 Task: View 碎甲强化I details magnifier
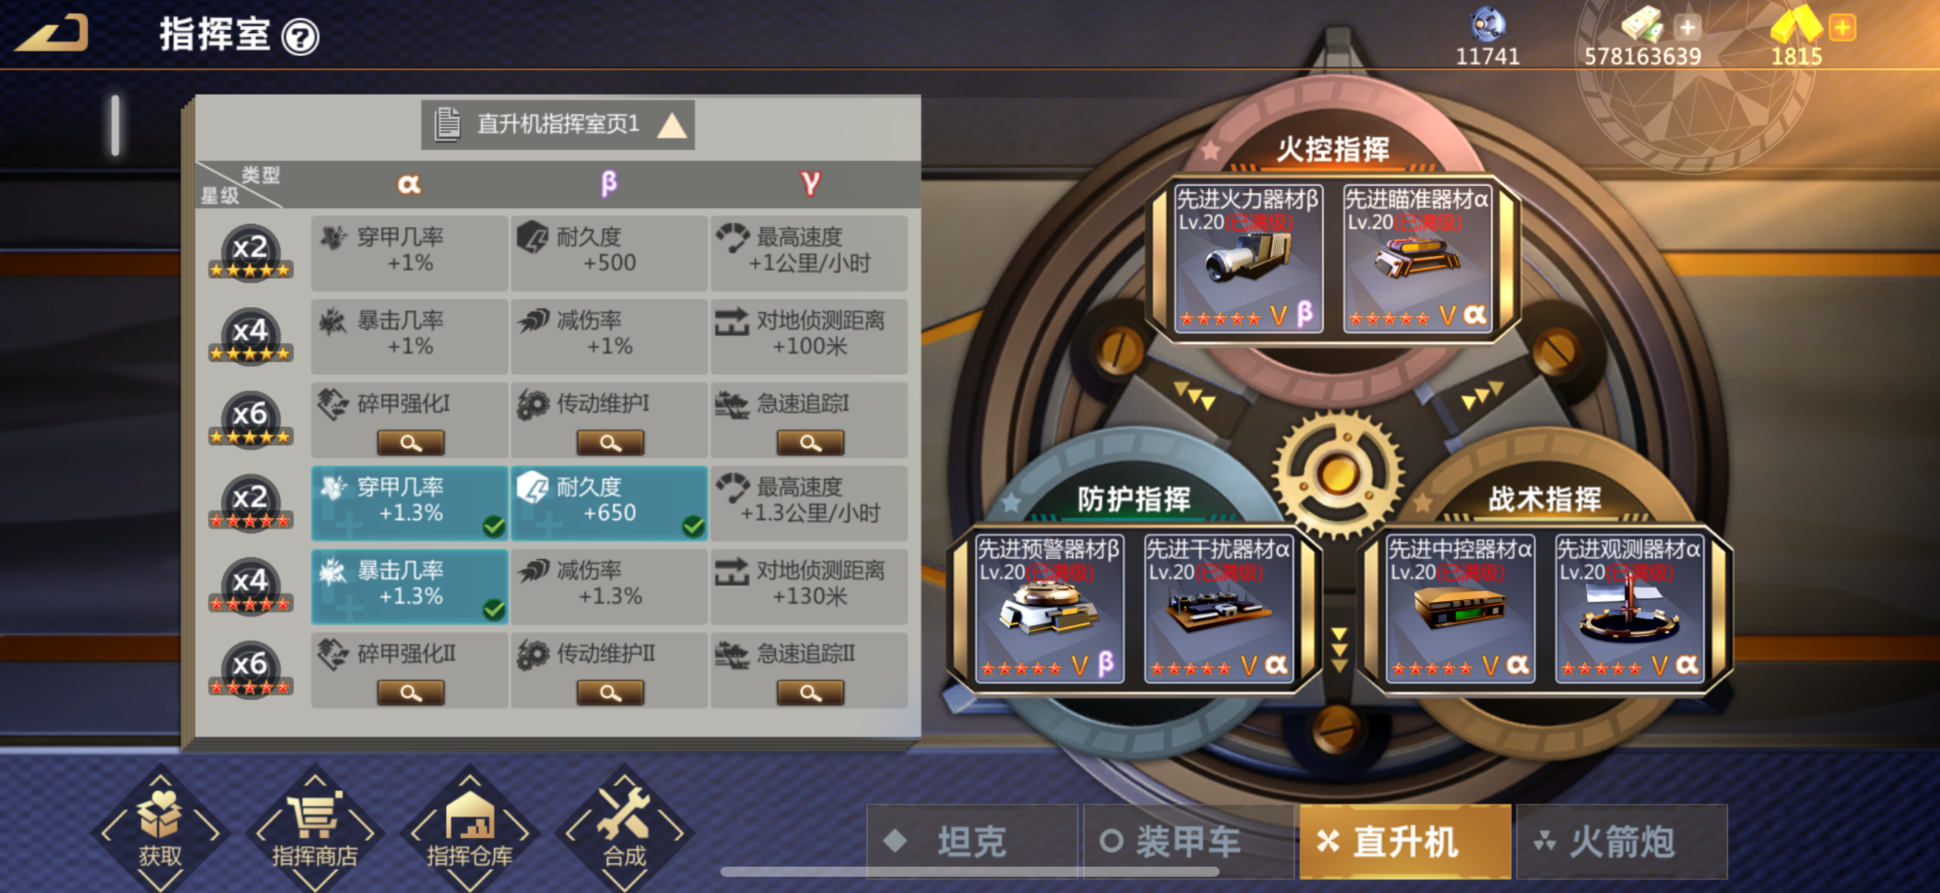(411, 442)
